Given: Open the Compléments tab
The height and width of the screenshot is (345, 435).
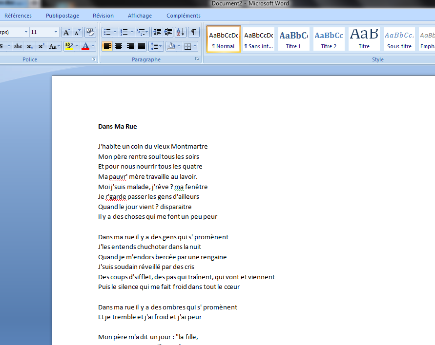Looking at the screenshot, I should [x=184, y=16].
